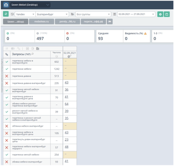The width and height of the screenshot is (174, 166).
Task: Open the Yandex search engine dropdown
Action: (x=25, y=14)
